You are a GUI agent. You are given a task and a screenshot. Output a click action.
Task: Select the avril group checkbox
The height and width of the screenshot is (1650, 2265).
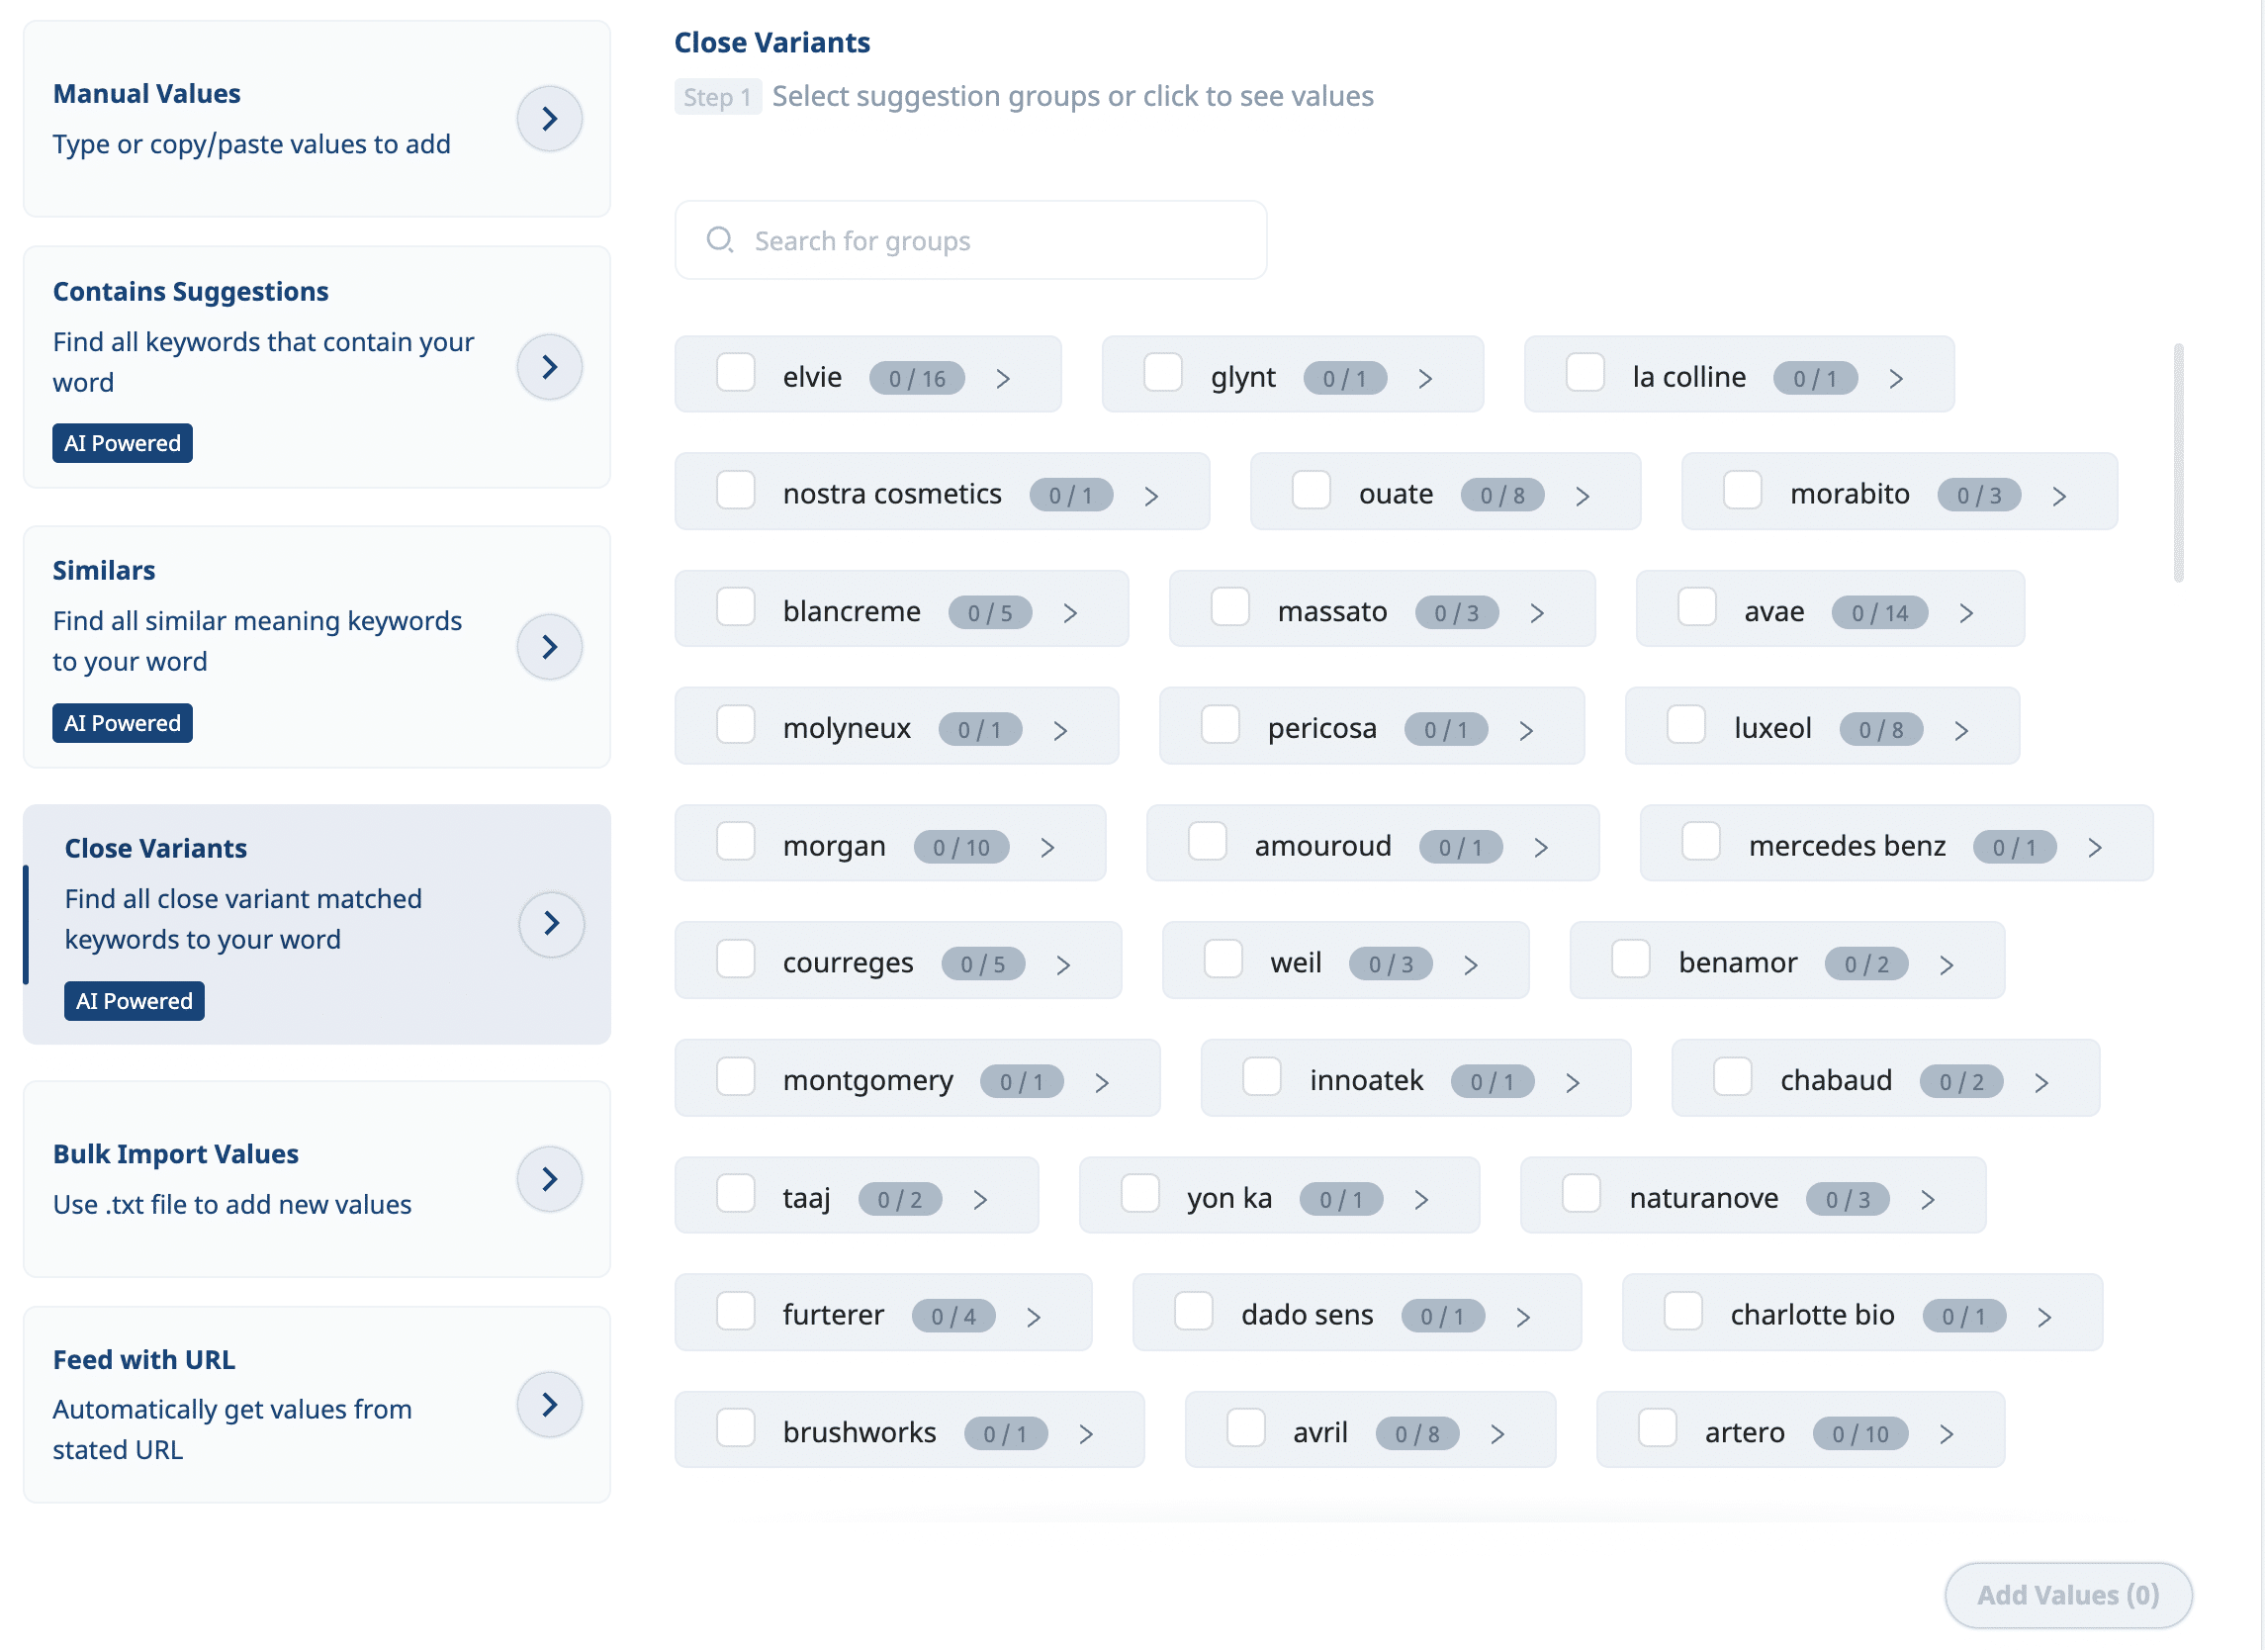click(1245, 1428)
